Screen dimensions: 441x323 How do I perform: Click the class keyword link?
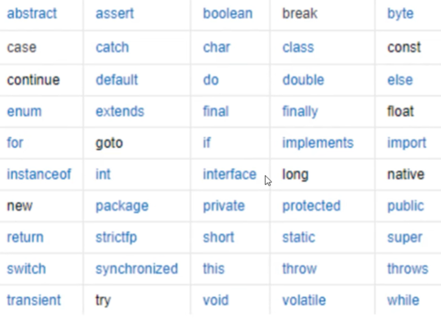[x=298, y=47]
